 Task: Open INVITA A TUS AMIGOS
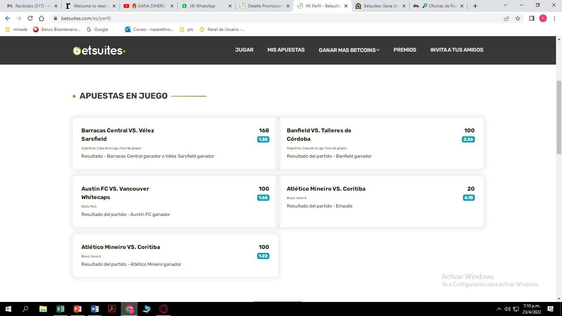click(457, 50)
